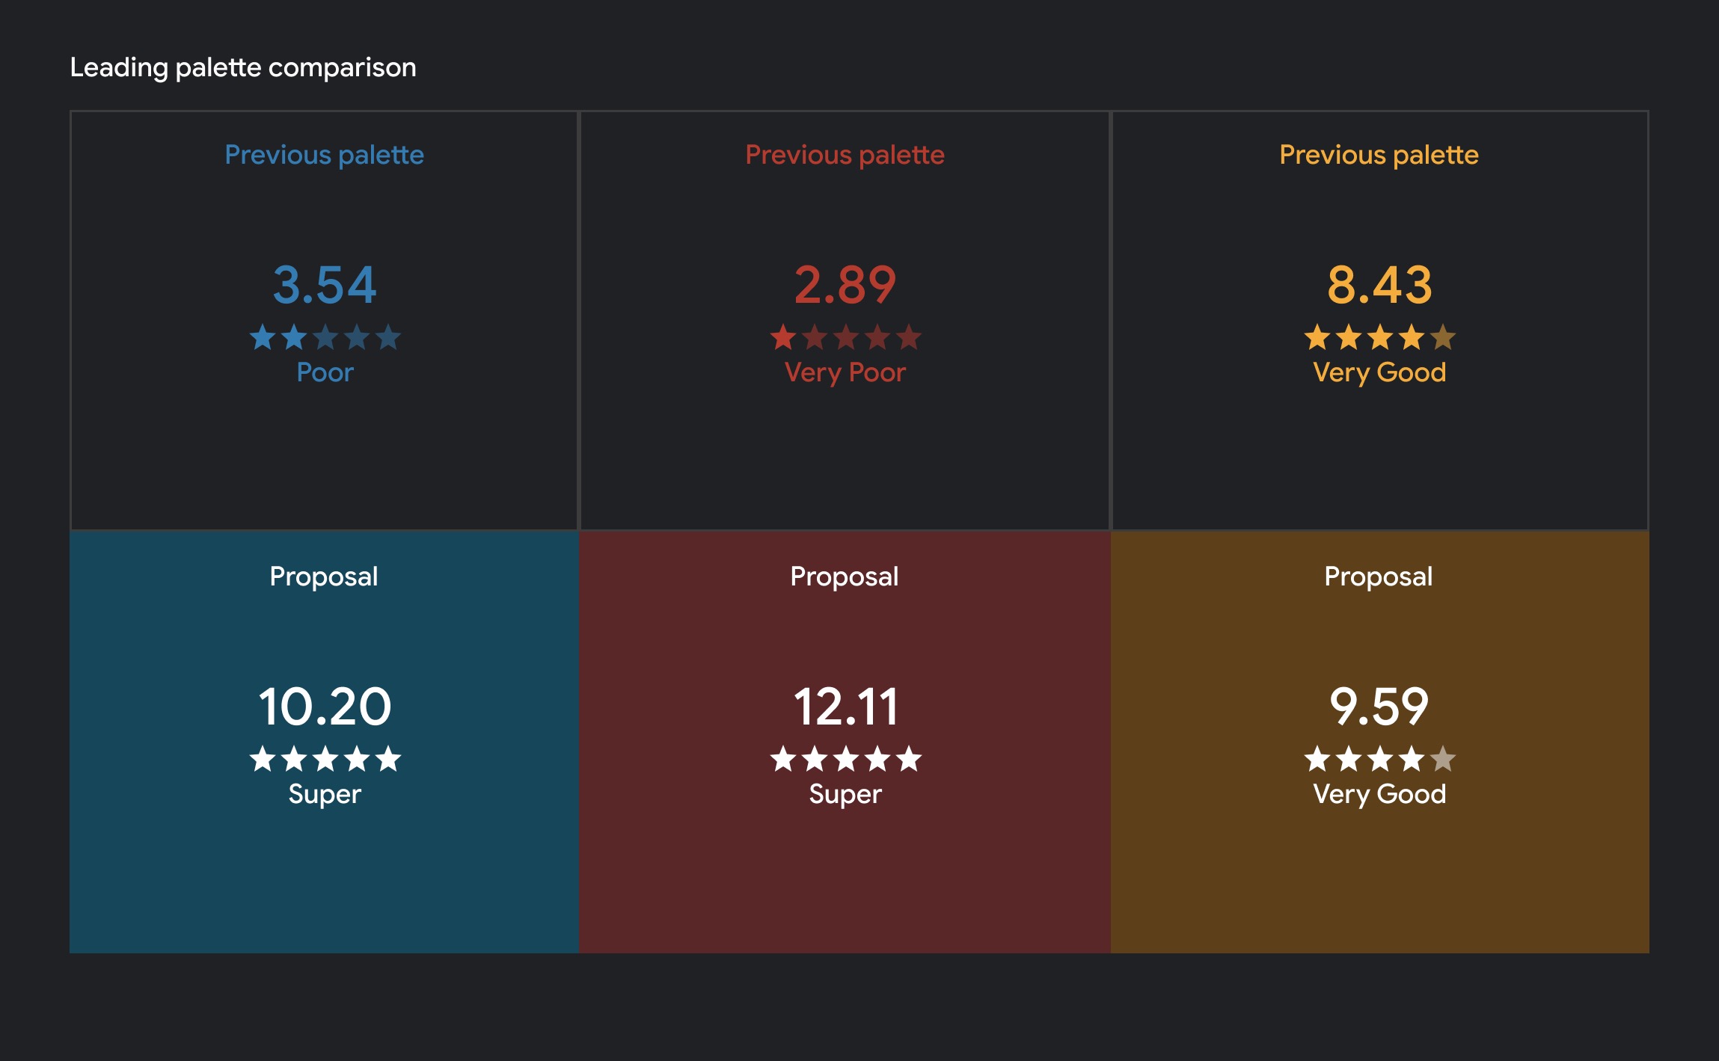Screen dimensions: 1719x1061
Task: Click the orange Previous palette heading
Action: pyautogui.click(x=1379, y=155)
